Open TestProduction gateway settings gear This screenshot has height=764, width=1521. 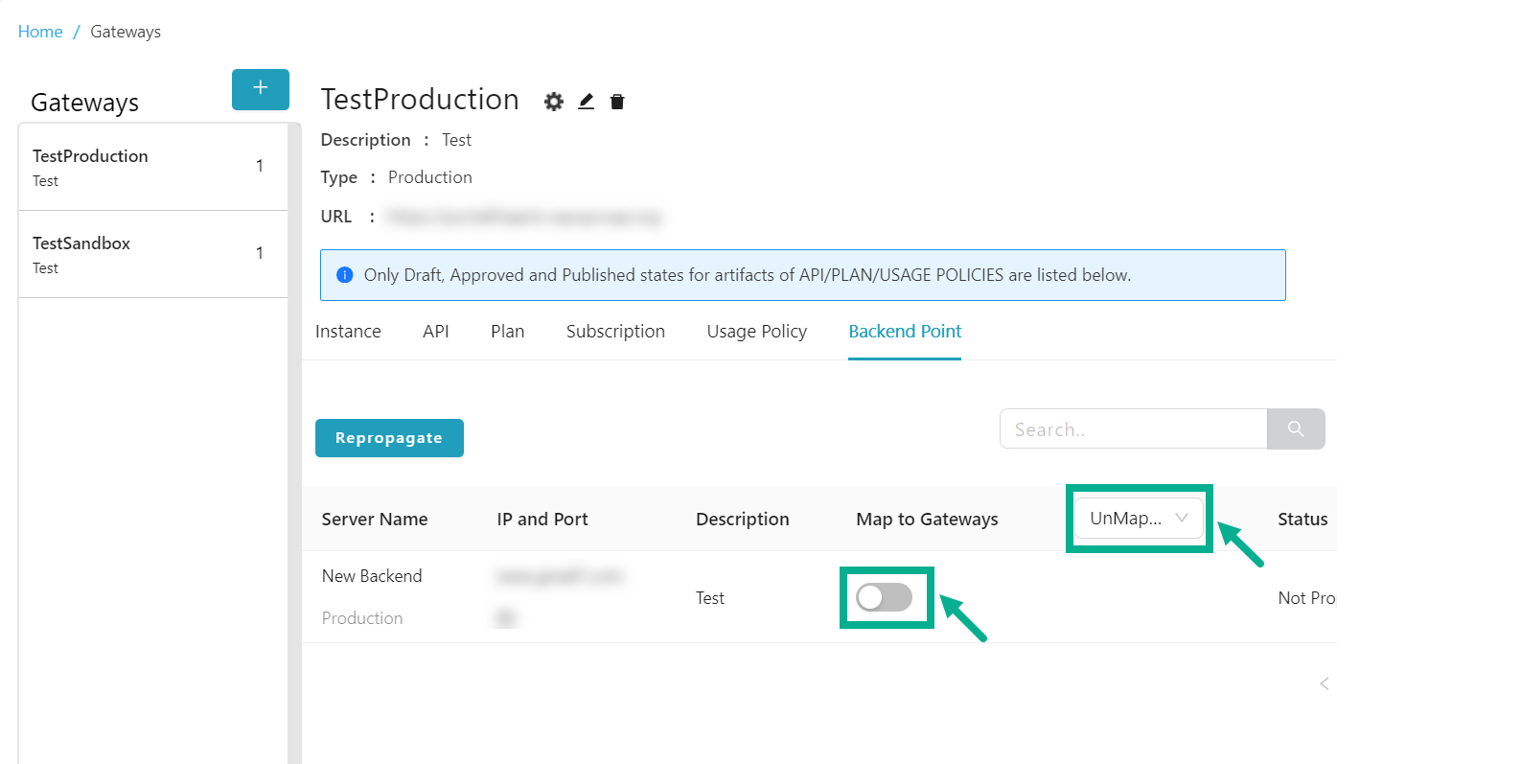(x=554, y=102)
